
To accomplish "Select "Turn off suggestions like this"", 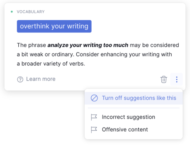I will point(139,98).
